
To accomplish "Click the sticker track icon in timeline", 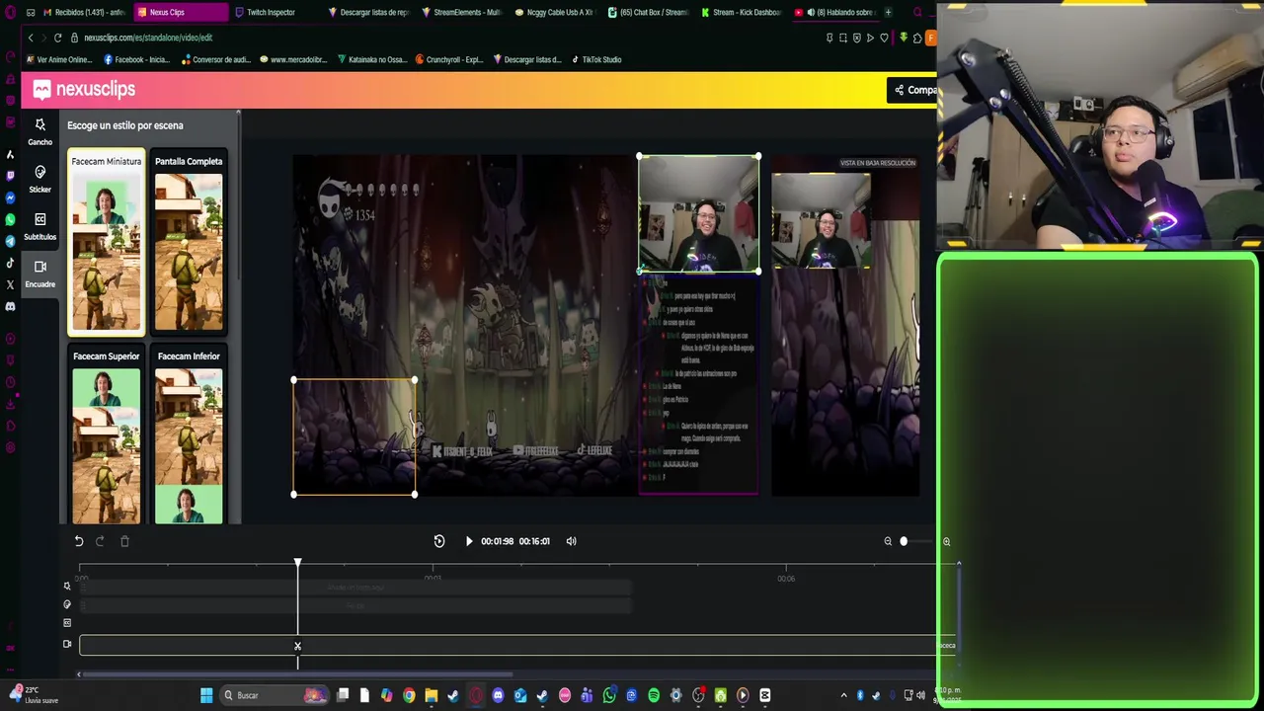I will click(67, 604).
